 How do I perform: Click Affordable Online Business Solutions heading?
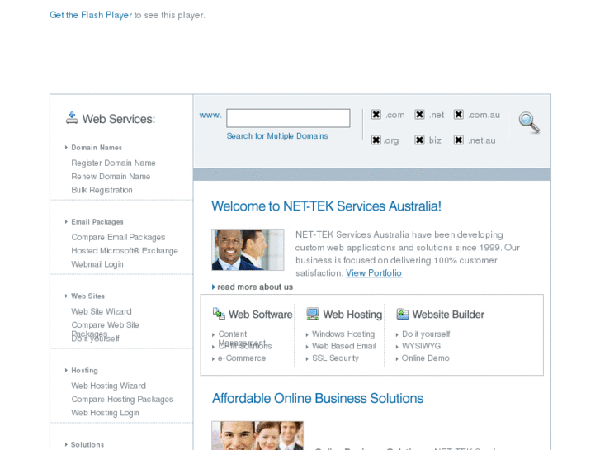[318, 399]
